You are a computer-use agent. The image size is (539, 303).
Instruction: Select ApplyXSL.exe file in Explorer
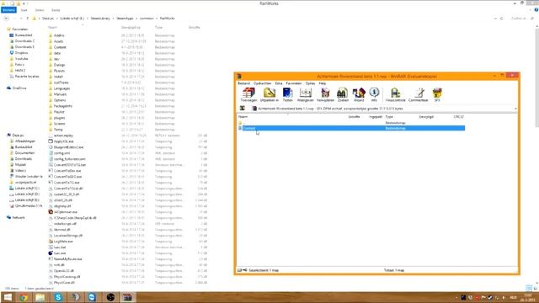[x=64, y=141]
